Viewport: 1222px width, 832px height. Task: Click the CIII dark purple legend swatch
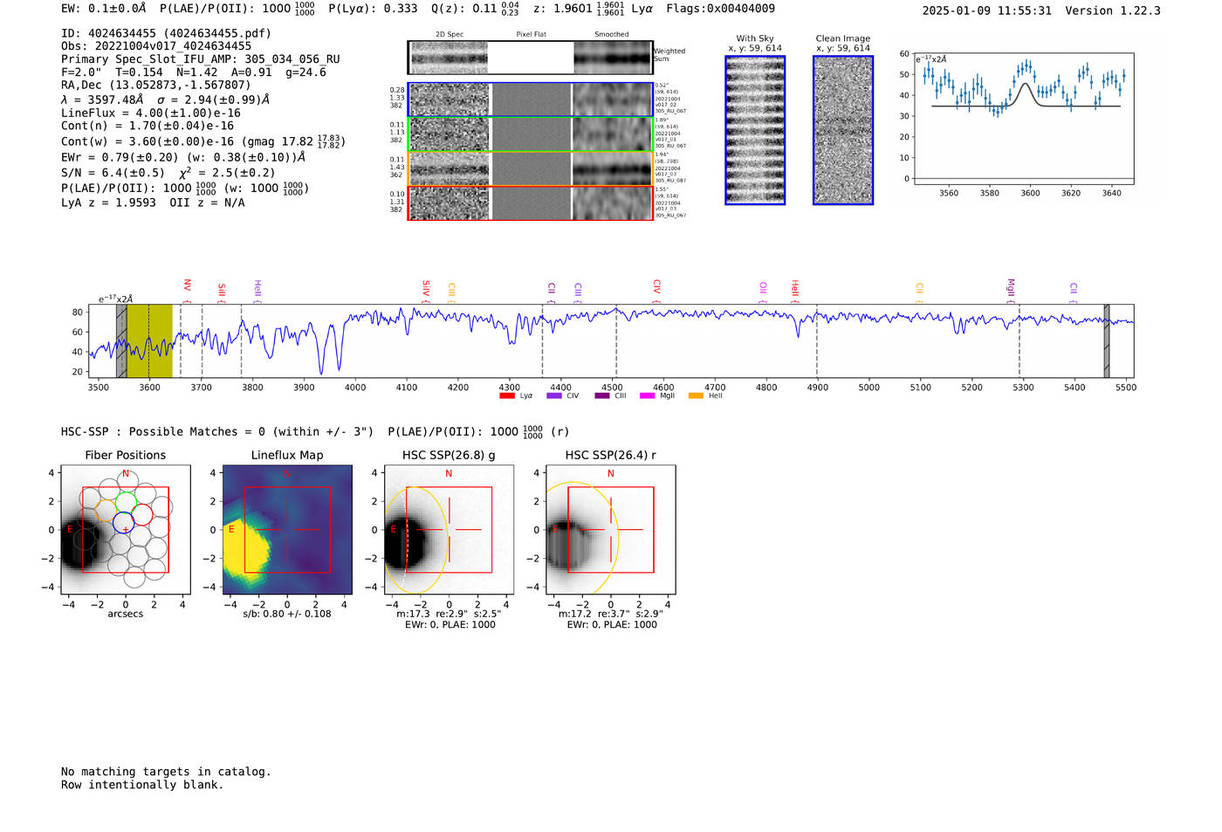tap(602, 395)
